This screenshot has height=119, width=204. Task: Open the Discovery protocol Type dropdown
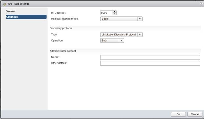pyautogui.click(x=121, y=35)
